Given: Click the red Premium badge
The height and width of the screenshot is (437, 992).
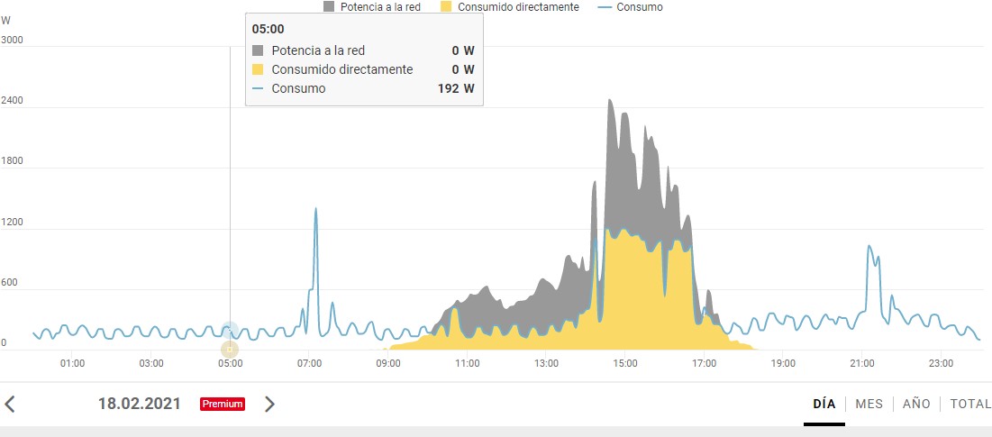Looking at the screenshot, I should tap(223, 404).
